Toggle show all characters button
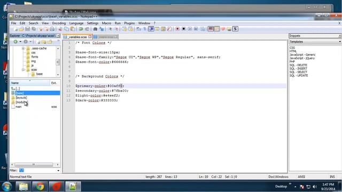342x192 pixels. tap(145, 29)
